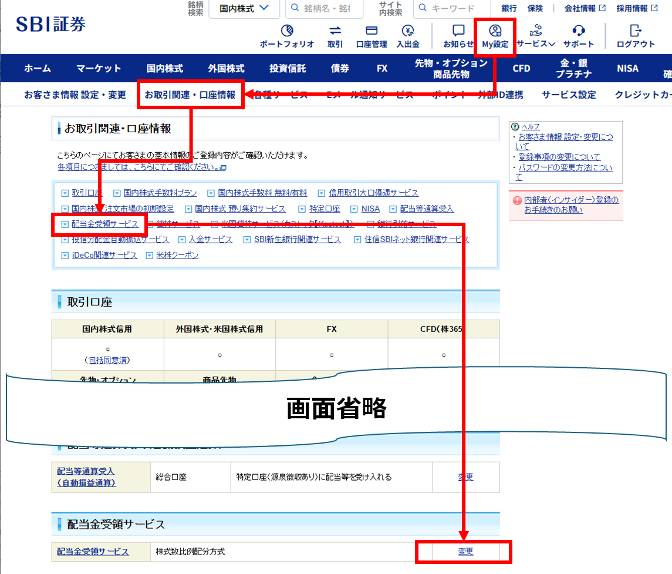
Task: Open 内部者(インサイダー)登録 notice link
Action: [571, 204]
